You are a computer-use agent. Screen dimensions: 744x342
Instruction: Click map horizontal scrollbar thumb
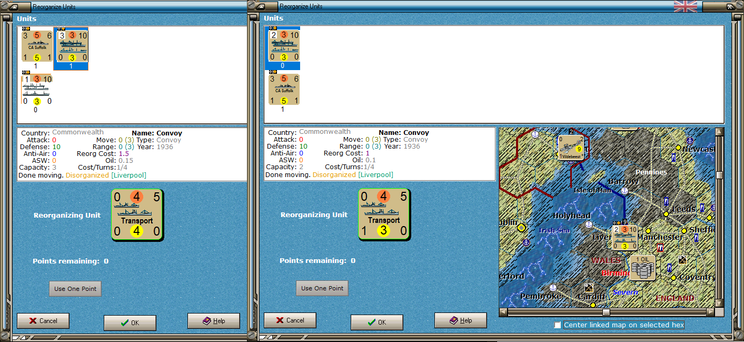click(x=606, y=312)
